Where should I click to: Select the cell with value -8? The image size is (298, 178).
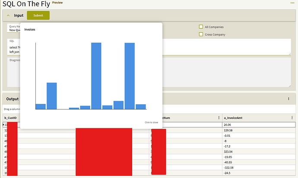click(259, 141)
